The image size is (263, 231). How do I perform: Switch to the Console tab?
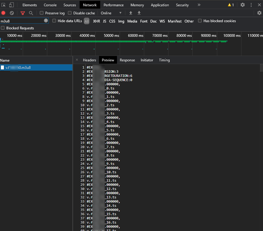50,5
